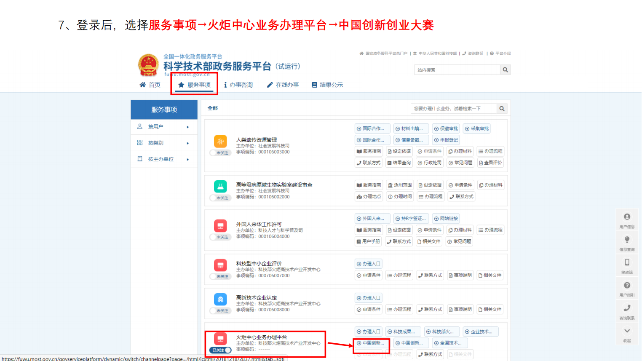Open the 办事咨询 navigation tab
The image size is (642, 361).
coord(238,85)
